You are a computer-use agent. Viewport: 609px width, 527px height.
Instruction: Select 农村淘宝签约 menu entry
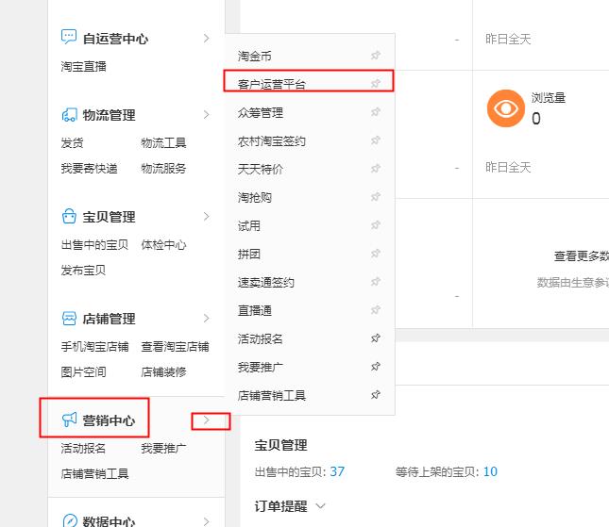click(x=272, y=141)
